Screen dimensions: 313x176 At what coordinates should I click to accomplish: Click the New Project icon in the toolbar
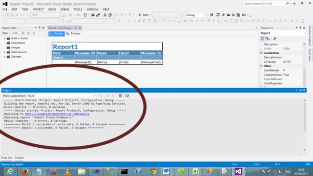click(x=85, y=15)
